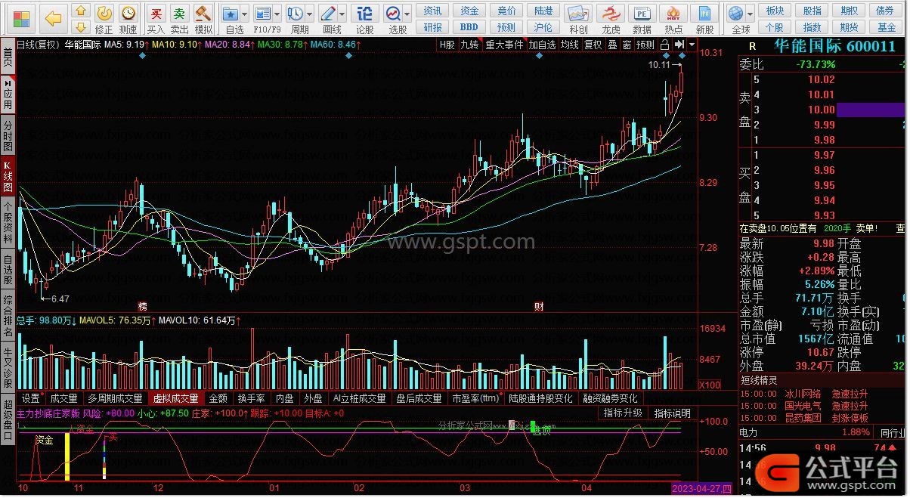Click the 财 event marker below chart

pyautogui.click(x=539, y=306)
